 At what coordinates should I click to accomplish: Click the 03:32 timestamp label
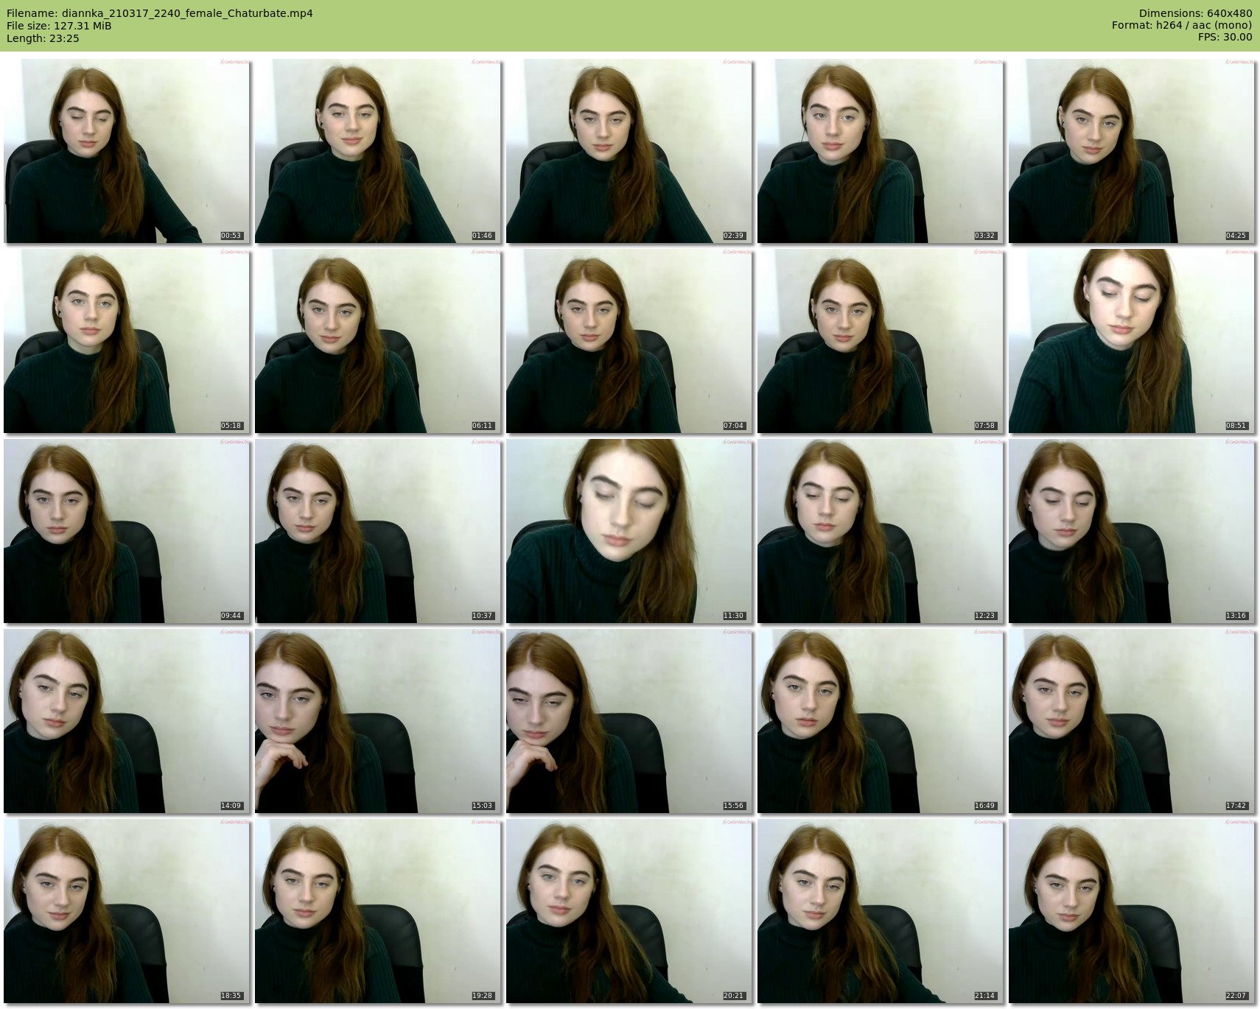click(x=984, y=236)
